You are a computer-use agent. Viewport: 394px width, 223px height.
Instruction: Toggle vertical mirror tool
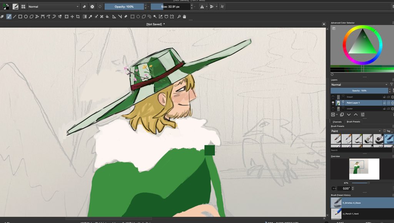pos(212,7)
